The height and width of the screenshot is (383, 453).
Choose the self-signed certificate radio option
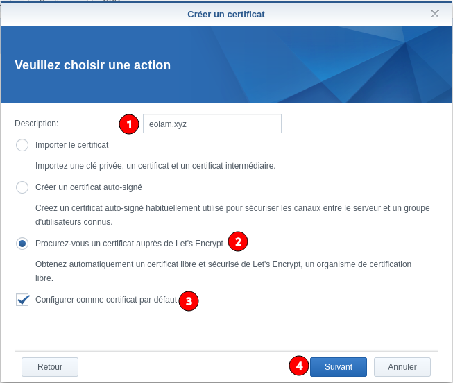tap(22, 187)
